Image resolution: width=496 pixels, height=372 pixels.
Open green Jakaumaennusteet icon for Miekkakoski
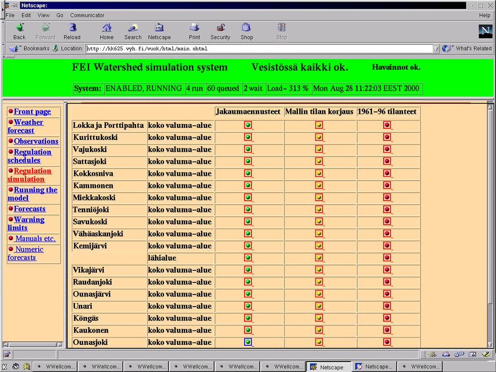click(248, 197)
